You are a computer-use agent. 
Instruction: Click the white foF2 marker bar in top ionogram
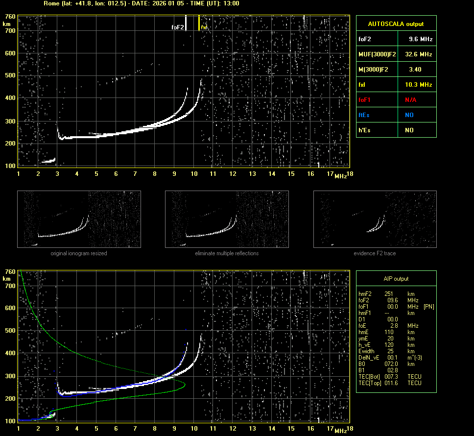(186, 23)
